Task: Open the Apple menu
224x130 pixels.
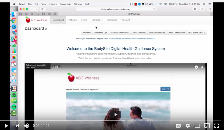Action: click(x=14, y=4)
